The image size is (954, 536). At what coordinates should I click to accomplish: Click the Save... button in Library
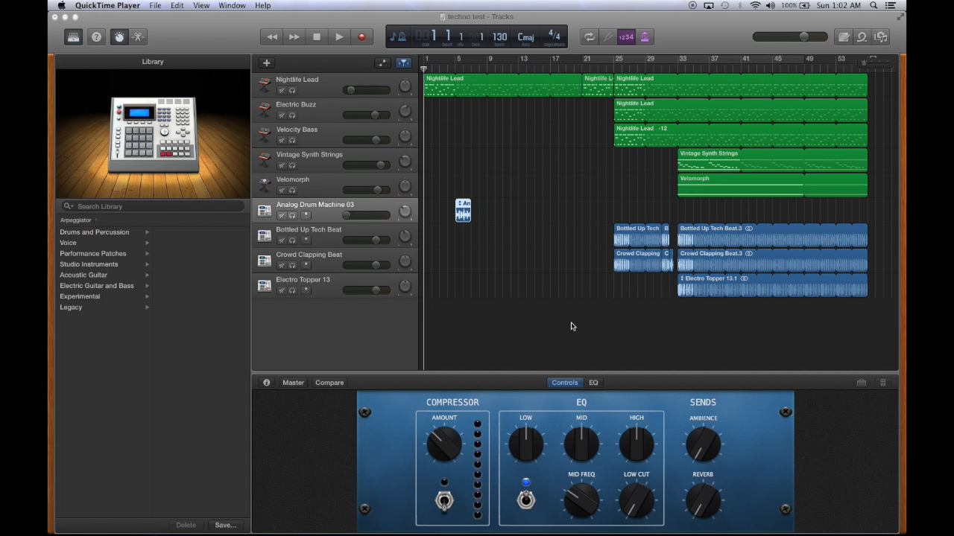226,525
